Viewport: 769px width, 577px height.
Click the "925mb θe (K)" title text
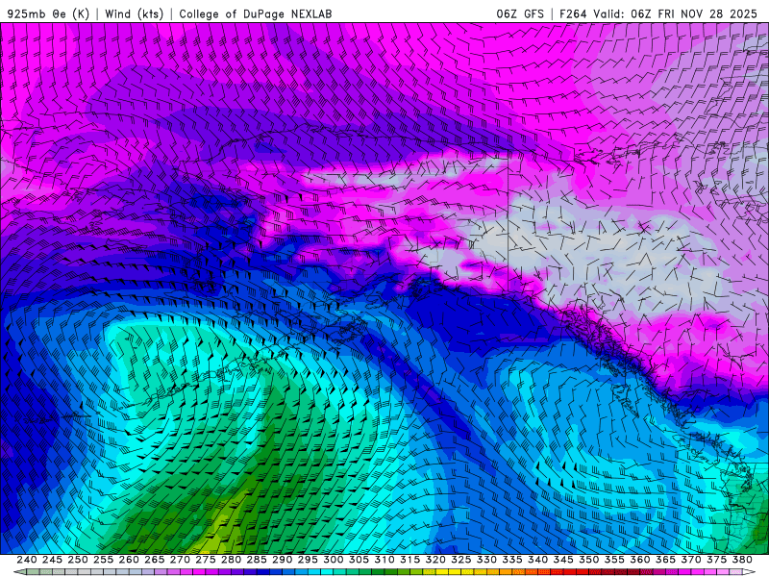pyautogui.click(x=49, y=13)
